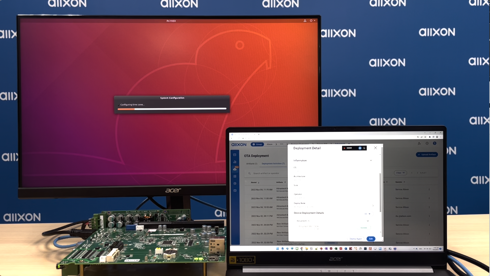Mute the microphone in the recording widget
490x276 pixels.
[364, 148]
